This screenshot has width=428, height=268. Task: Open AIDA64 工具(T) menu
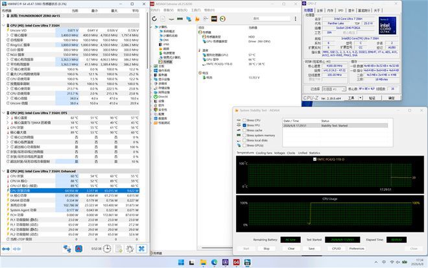[196, 10]
